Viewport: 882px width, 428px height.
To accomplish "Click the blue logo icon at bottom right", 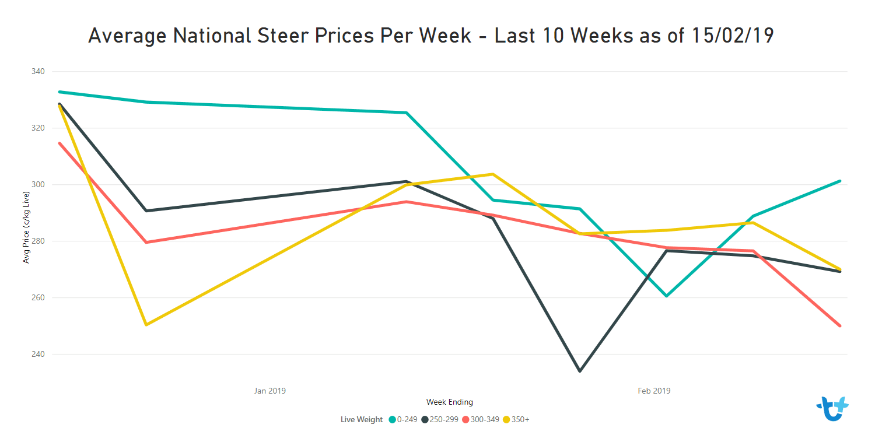I will [x=832, y=409].
